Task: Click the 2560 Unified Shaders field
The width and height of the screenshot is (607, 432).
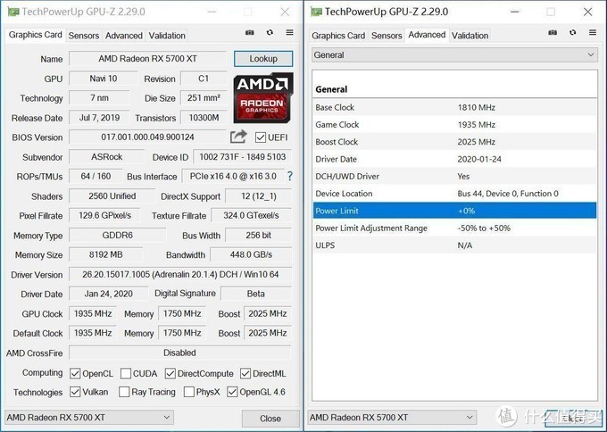Action: [x=112, y=195]
